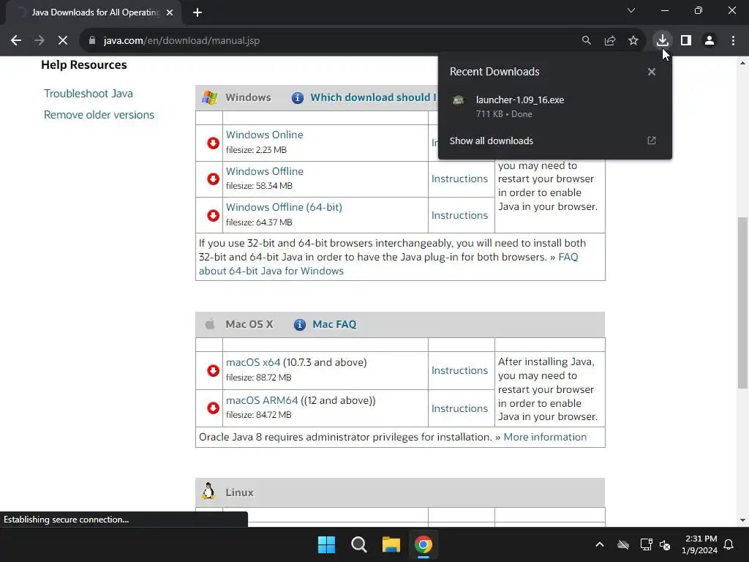Show hidden system tray icons
The image size is (749, 562).
click(600, 544)
